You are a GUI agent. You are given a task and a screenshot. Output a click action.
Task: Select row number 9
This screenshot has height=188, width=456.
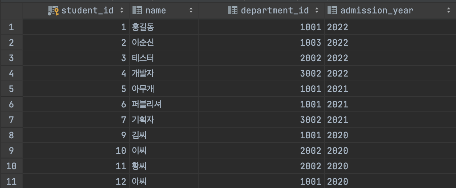[x=11, y=151]
